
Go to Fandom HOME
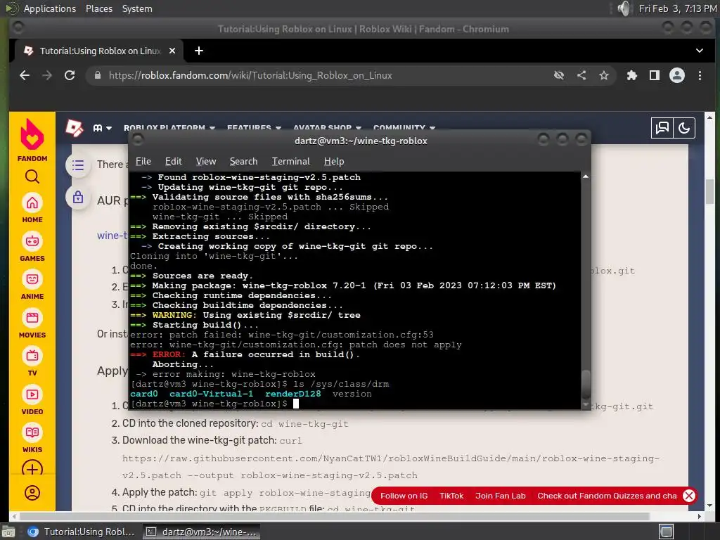tap(32, 207)
